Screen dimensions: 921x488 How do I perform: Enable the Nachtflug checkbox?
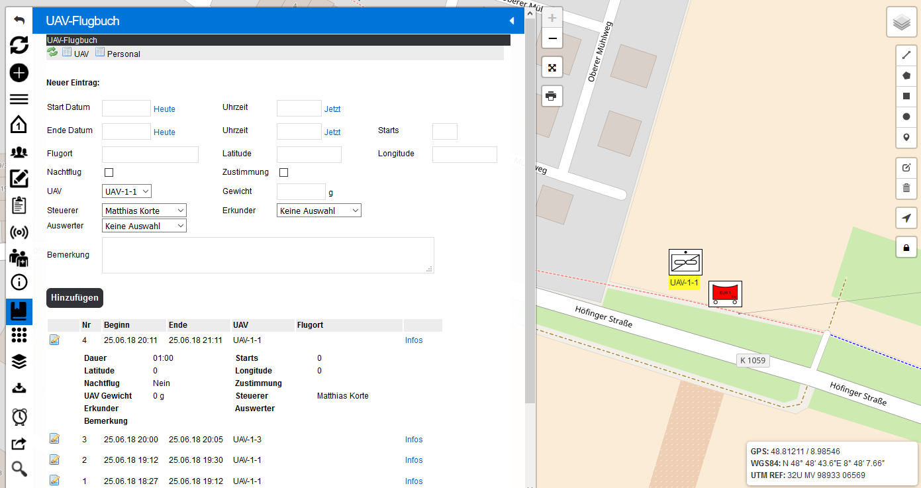pyautogui.click(x=109, y=172)
